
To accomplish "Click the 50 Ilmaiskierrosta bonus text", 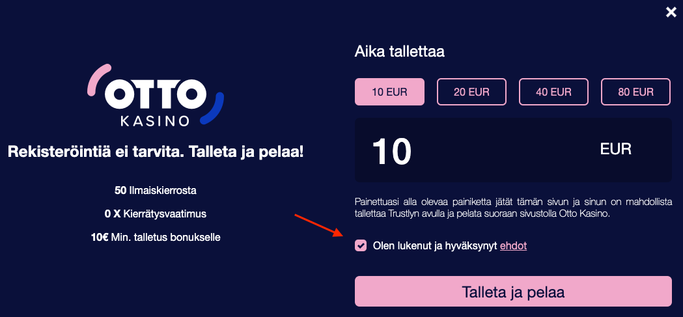I will pyautogui.click(x=156, y=191).
